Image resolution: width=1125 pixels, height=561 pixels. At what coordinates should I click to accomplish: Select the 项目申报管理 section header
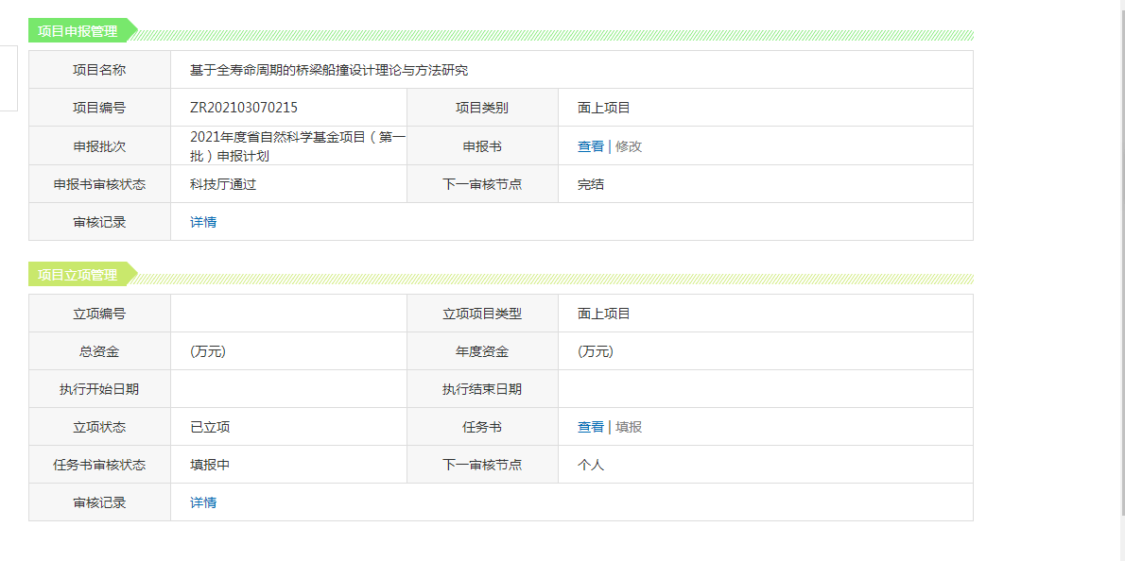point(78,31)
